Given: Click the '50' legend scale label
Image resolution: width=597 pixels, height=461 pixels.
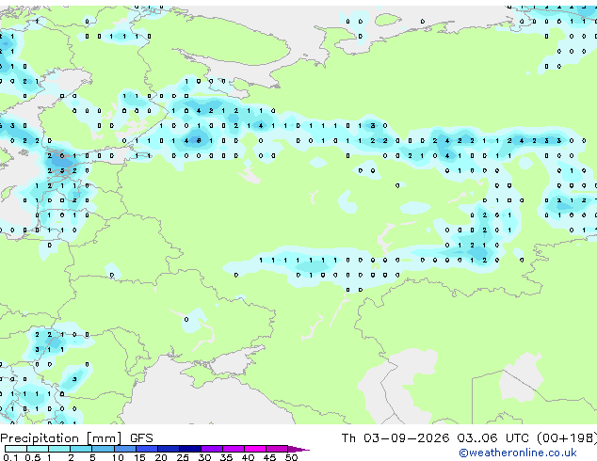Looking at the screenshot, I should click(291, 457).
